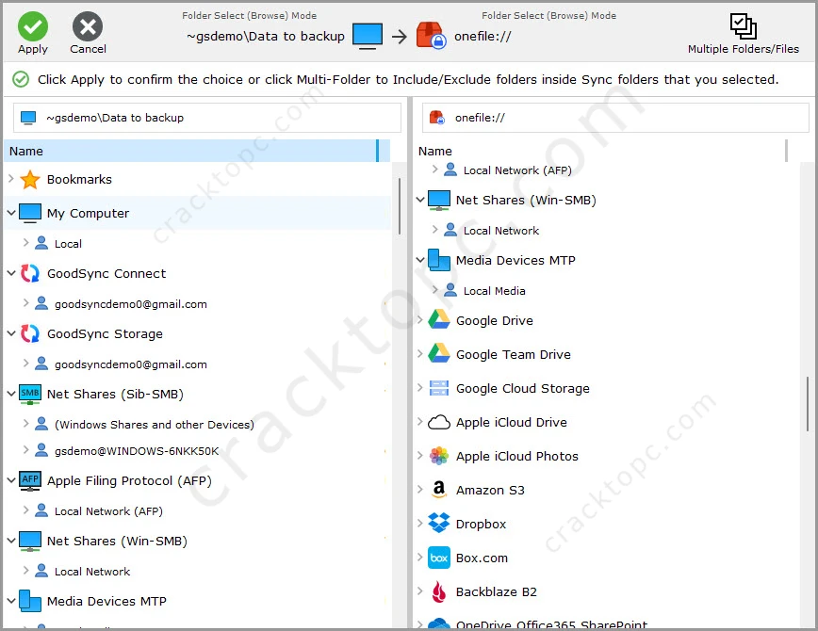Click the Dropbox service icon
The image size is (818, 631).
437,523
